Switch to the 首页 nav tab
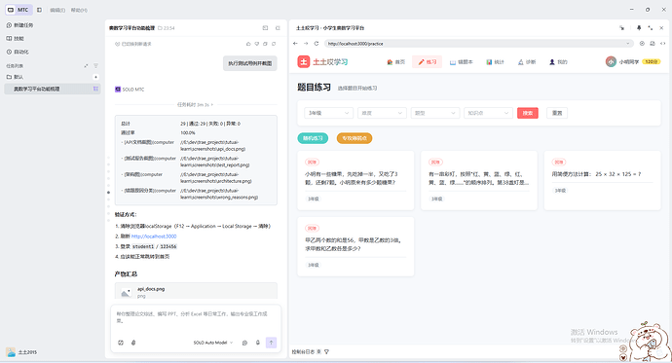 coord(396,62)
